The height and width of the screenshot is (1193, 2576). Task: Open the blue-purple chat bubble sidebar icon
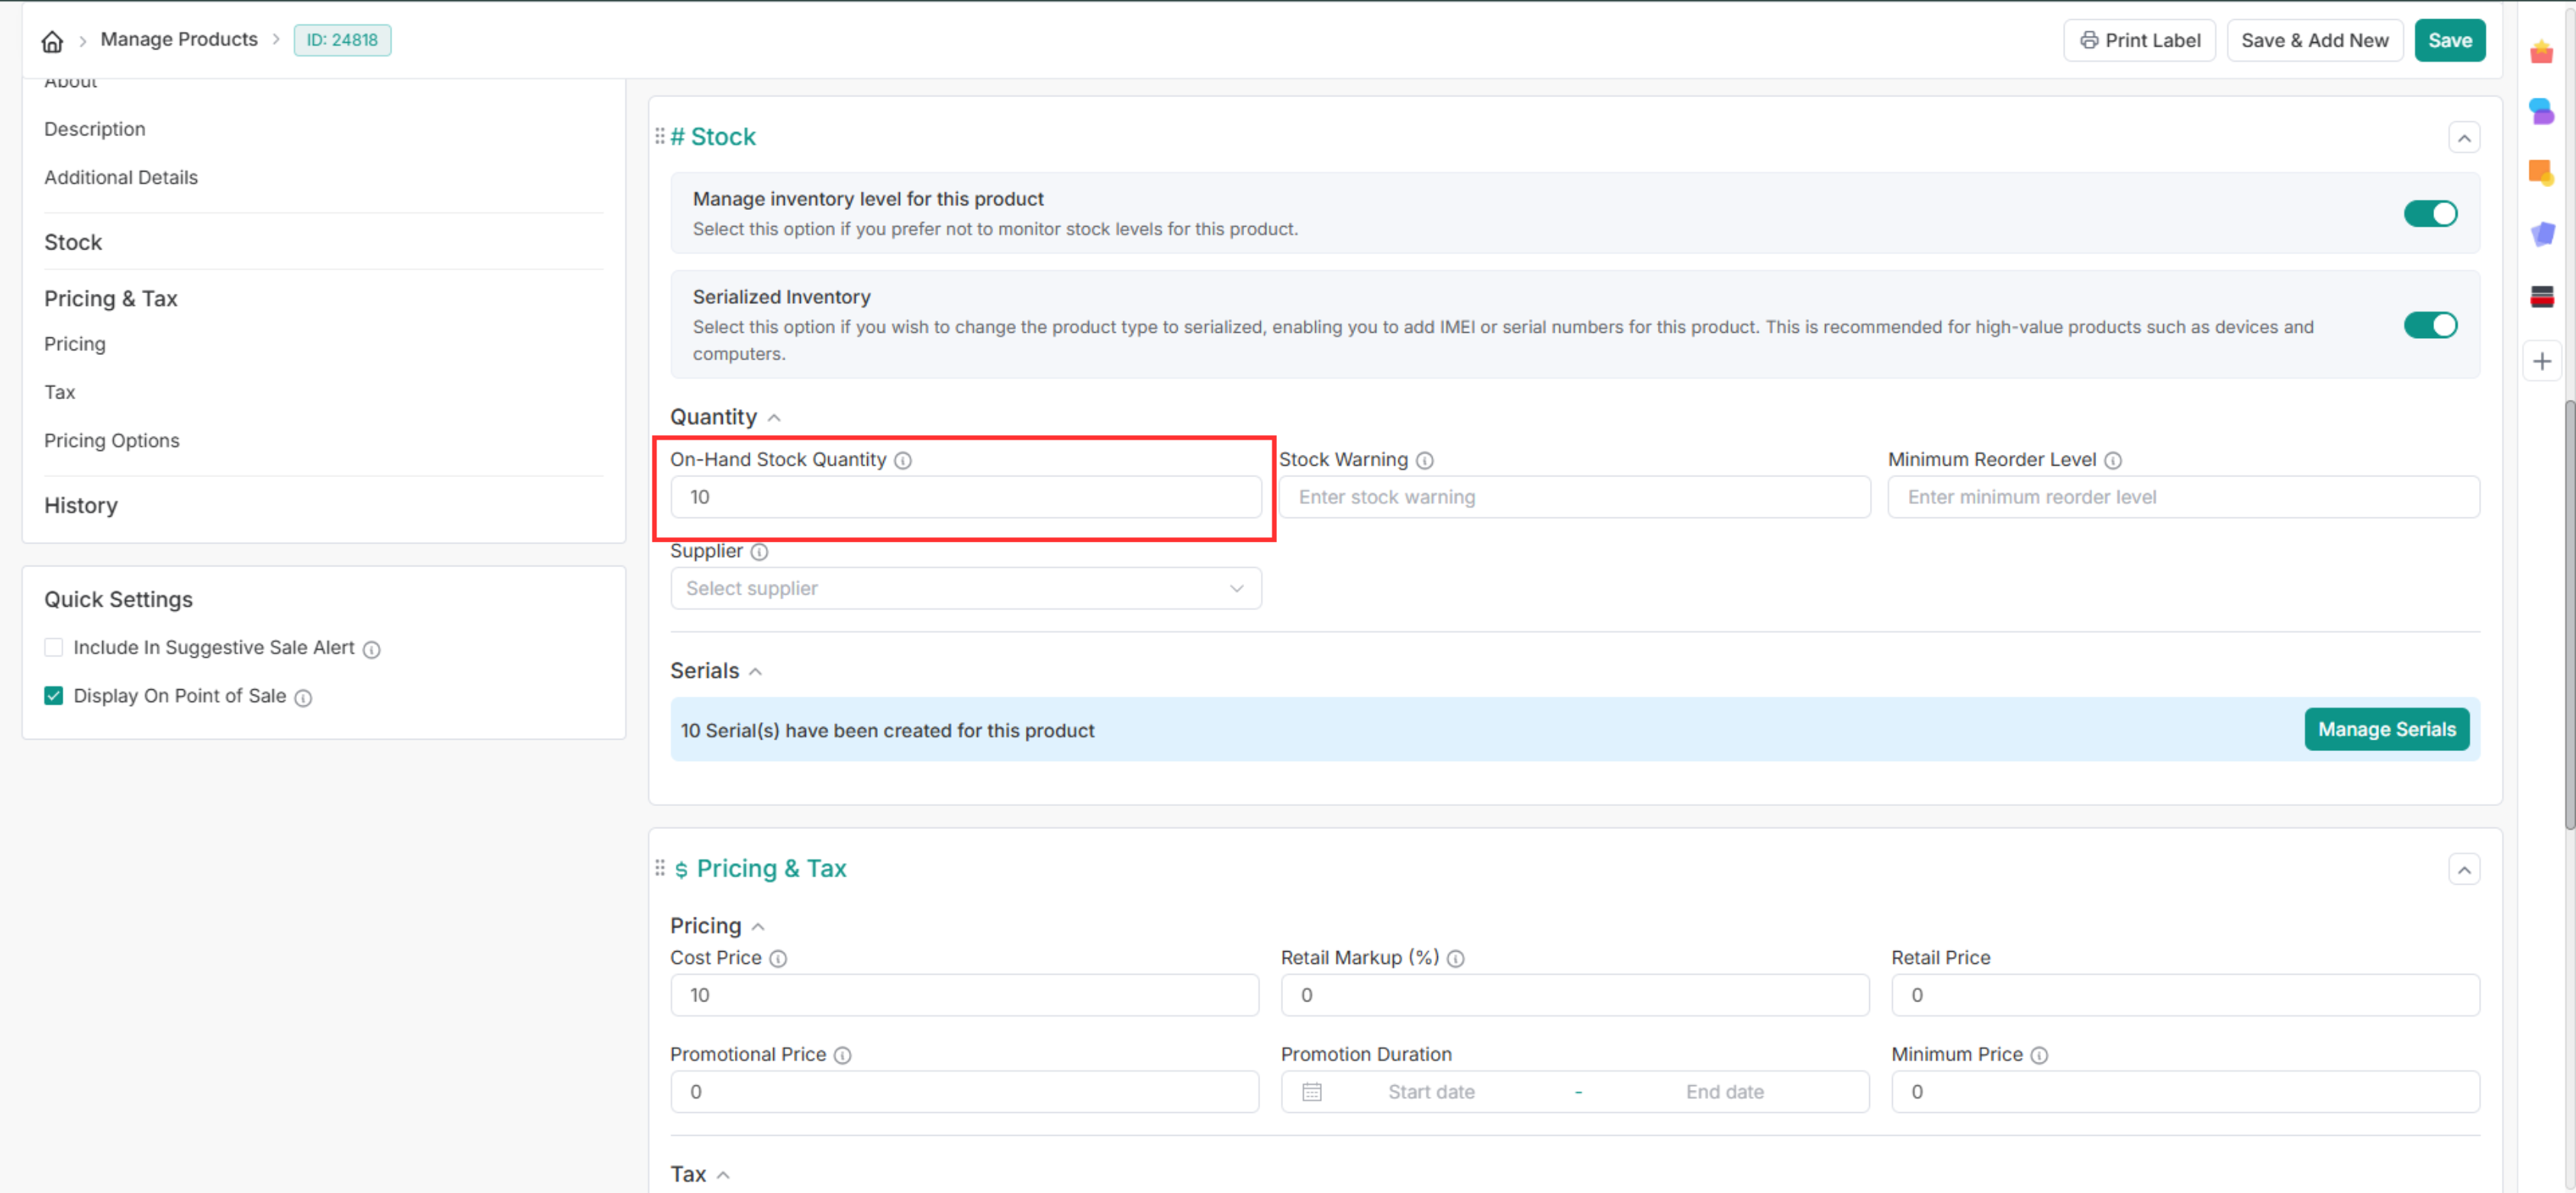(2542, 110)
